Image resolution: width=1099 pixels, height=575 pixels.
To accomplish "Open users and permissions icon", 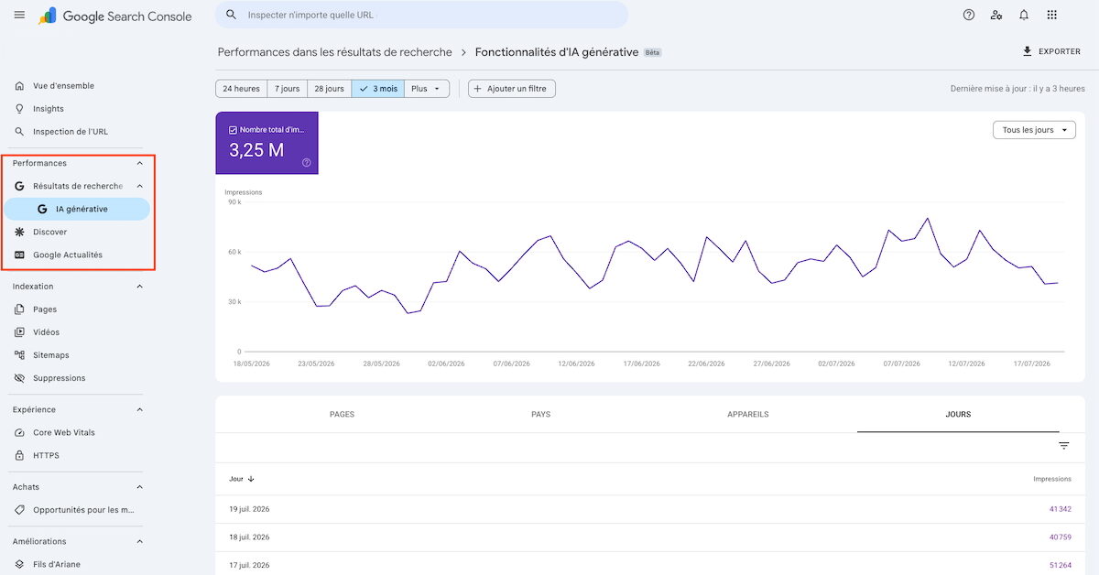I will 996,15.
